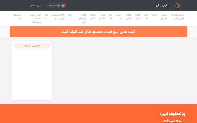Click جدیدترین محصولات header button
This screenshot has width=197, height=123.
click(x=32, y=46)
